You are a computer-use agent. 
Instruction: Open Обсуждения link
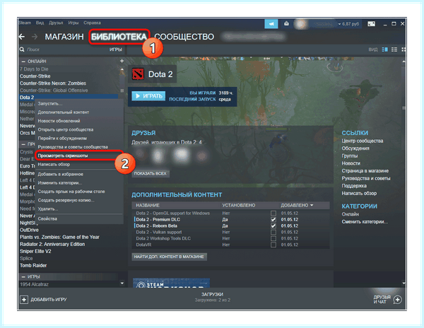click(355, 148)
